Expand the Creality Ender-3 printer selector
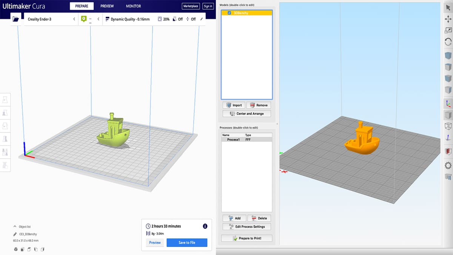 click(74, 19)
